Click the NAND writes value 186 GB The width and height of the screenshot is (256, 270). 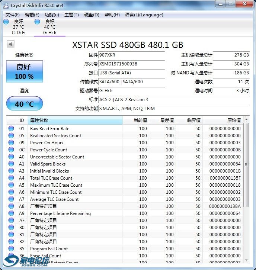tap(231, 73)
